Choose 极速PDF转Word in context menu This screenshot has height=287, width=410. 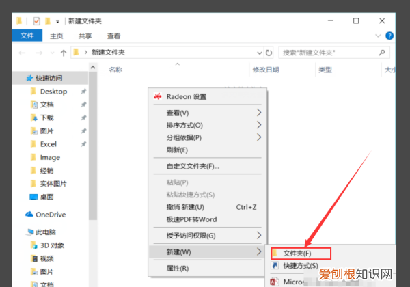tap(207, 219)
